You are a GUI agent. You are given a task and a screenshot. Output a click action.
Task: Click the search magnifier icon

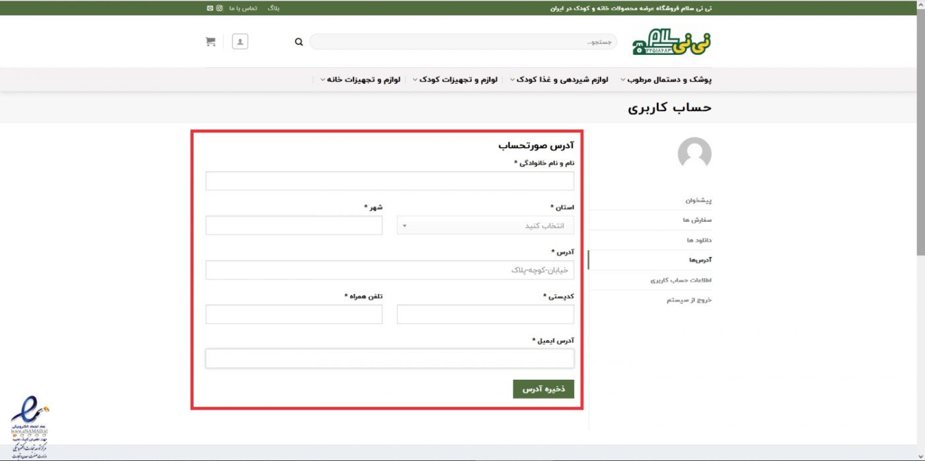pos(299,42)
